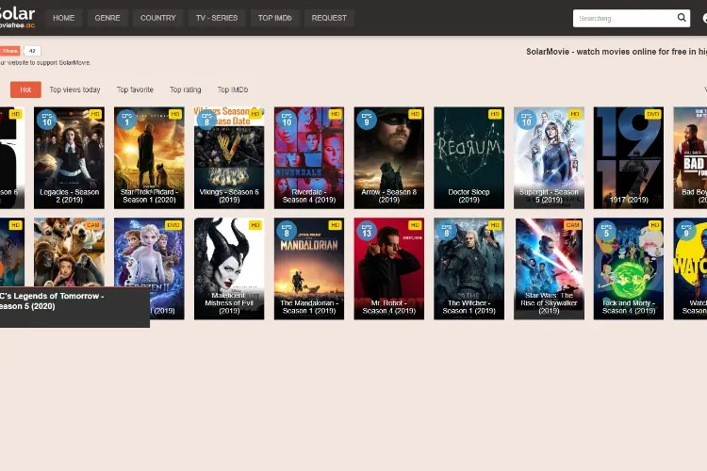Open Legacies Season 2 poster
Viewport: 707px width, 471px height.
pos(69,157)
